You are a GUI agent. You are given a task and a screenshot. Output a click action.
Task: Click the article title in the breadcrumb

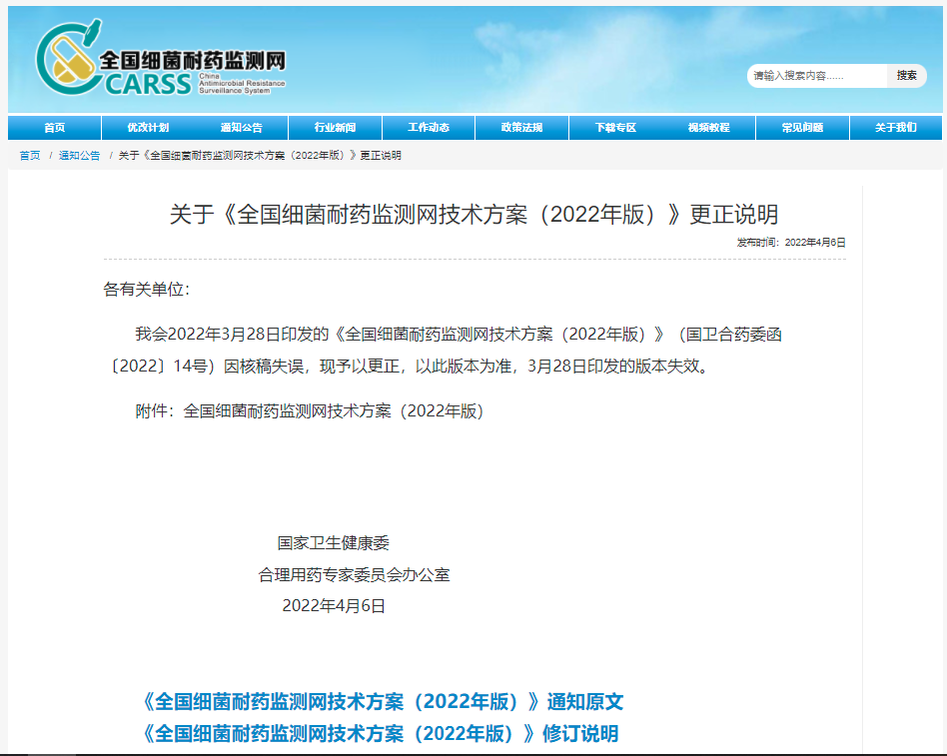[258, 155]
